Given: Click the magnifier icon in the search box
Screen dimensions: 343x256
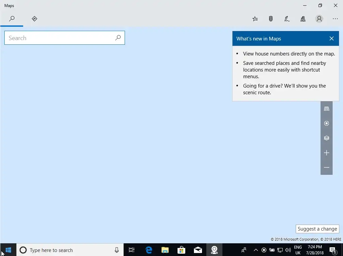Looking at the screenshot, I should [118, 38].
